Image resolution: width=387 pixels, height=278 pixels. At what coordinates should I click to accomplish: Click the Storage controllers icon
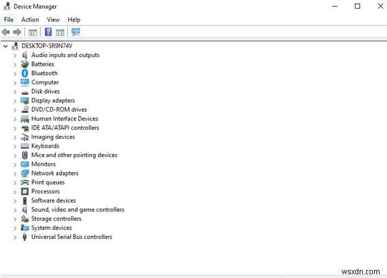click(x=25, y=219)
